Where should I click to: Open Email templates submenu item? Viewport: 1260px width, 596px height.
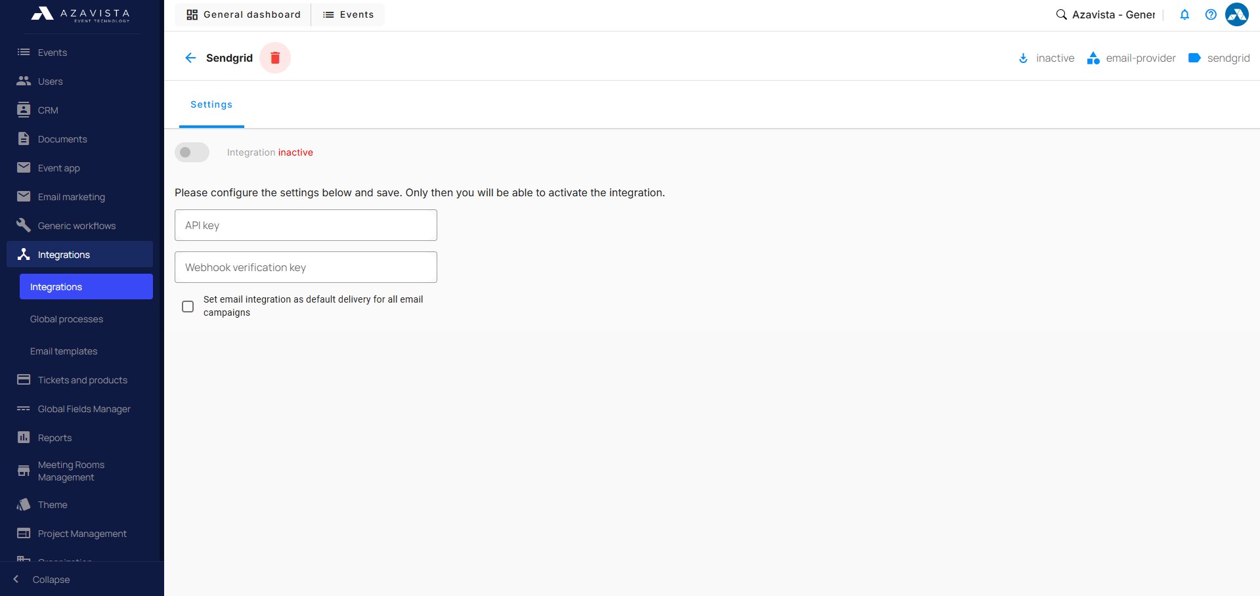pos(86,351)
